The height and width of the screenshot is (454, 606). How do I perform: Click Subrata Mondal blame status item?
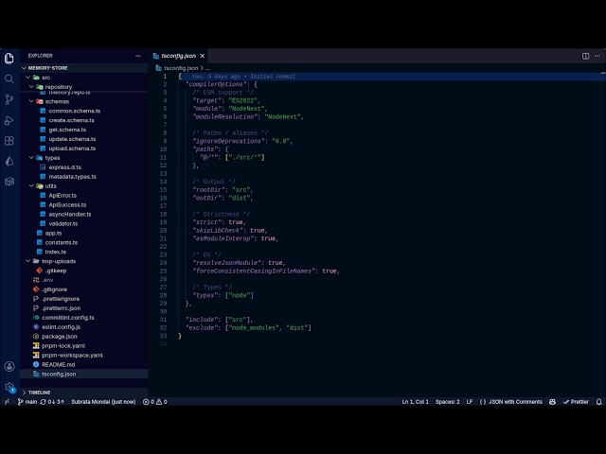[x=103, y=402]
